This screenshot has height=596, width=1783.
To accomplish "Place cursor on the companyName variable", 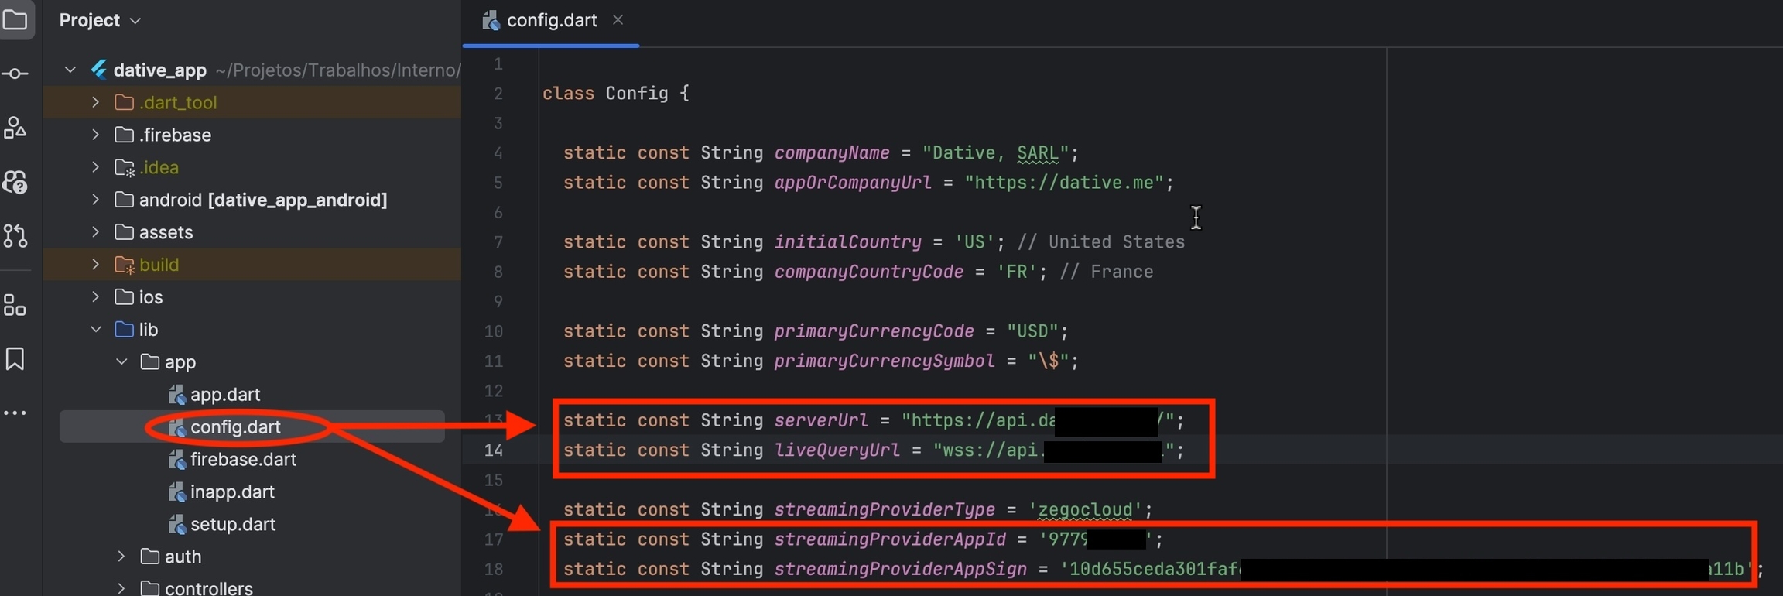I will tap(831, 152).
